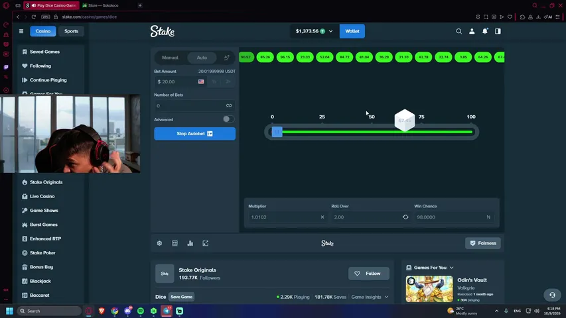Open Enhanced RTP sidebar item

click(46, 238)
